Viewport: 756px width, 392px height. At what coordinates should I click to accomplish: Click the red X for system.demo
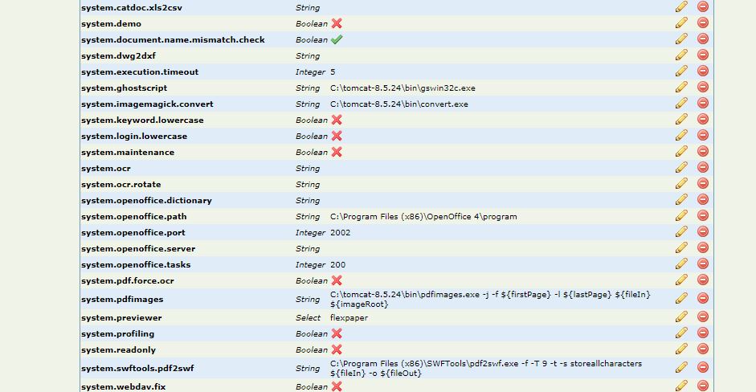(x=337, y=23)
